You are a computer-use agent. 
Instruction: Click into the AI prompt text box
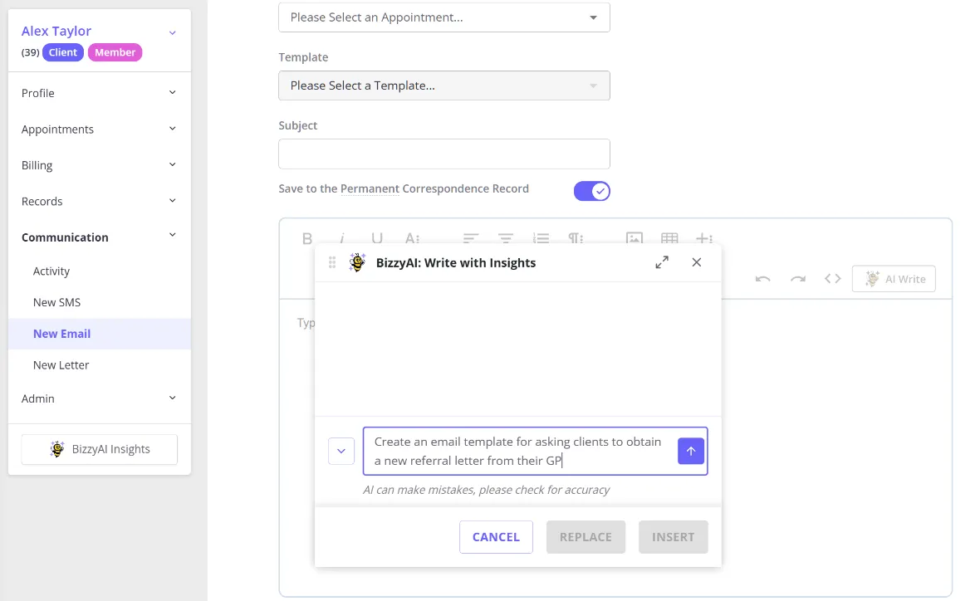520,451
